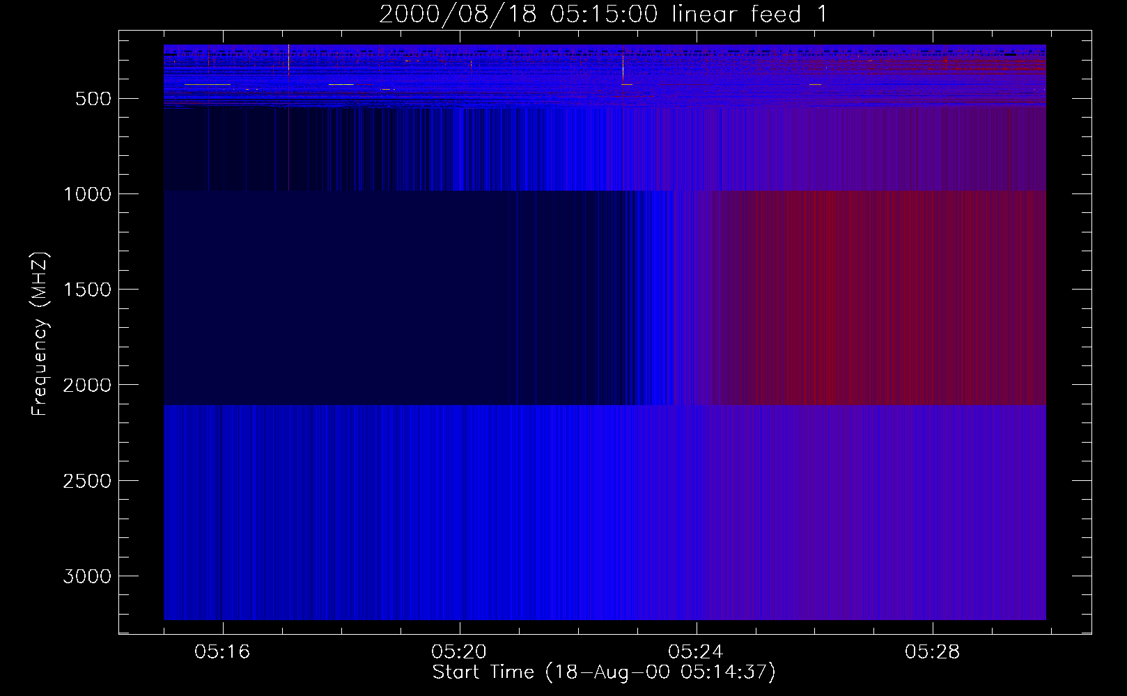Select the 1000 frequency tick label
1127x696 pixels.
(x=87, y=194)
